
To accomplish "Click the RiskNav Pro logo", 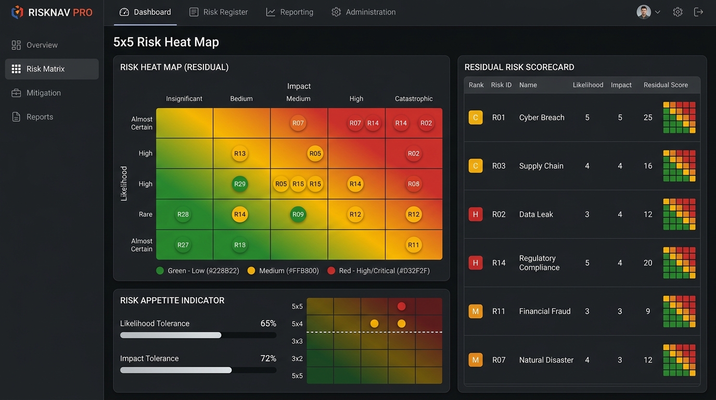I will pos(52,12).
